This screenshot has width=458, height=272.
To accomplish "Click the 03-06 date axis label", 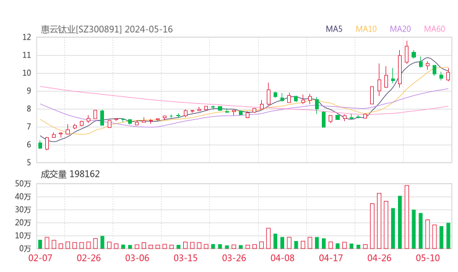I will click(137, 258).
